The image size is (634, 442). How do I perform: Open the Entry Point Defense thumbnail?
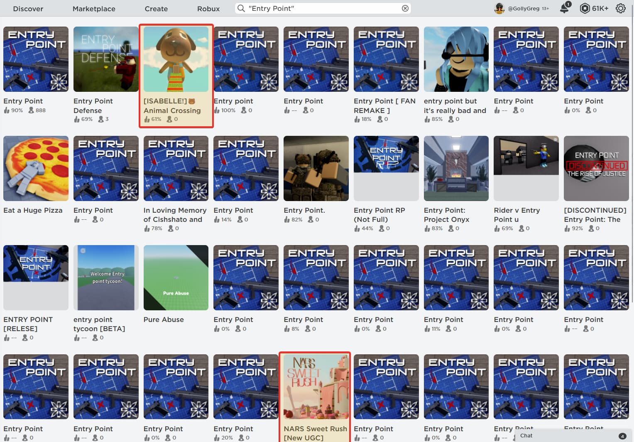coord(106,59)
